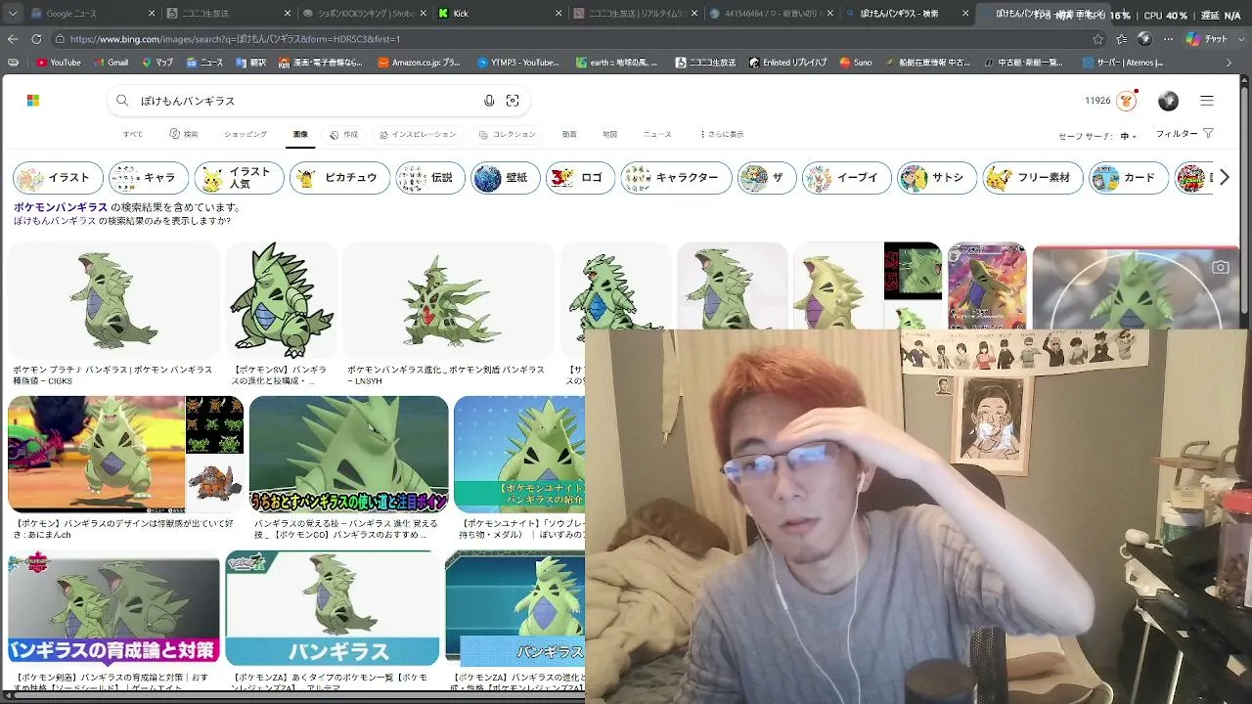The width and height of the screenshot is (1252, 704).
Task: Open the Copilot チャット button in the toolbar
Action: click(1207, 39)
